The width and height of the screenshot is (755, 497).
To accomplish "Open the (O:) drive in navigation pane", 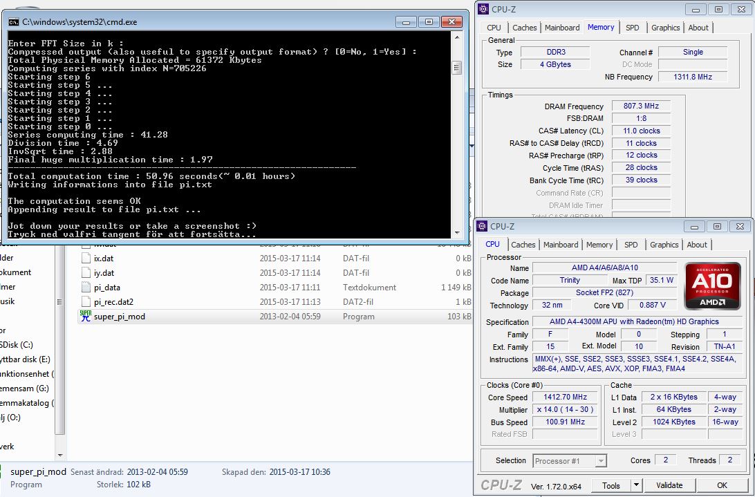I will click(10, 417).
